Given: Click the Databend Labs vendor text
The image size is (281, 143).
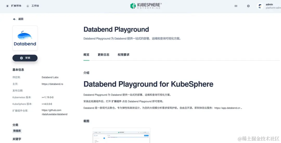Looking at the screenshot, I should (x=50, y=77).
